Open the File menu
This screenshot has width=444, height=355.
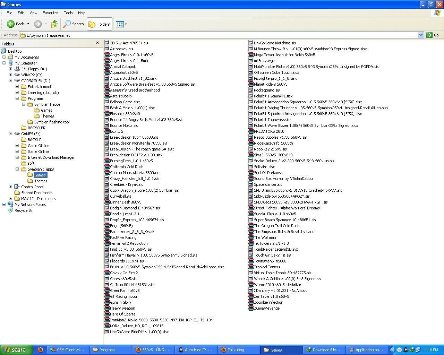[9, 13]
